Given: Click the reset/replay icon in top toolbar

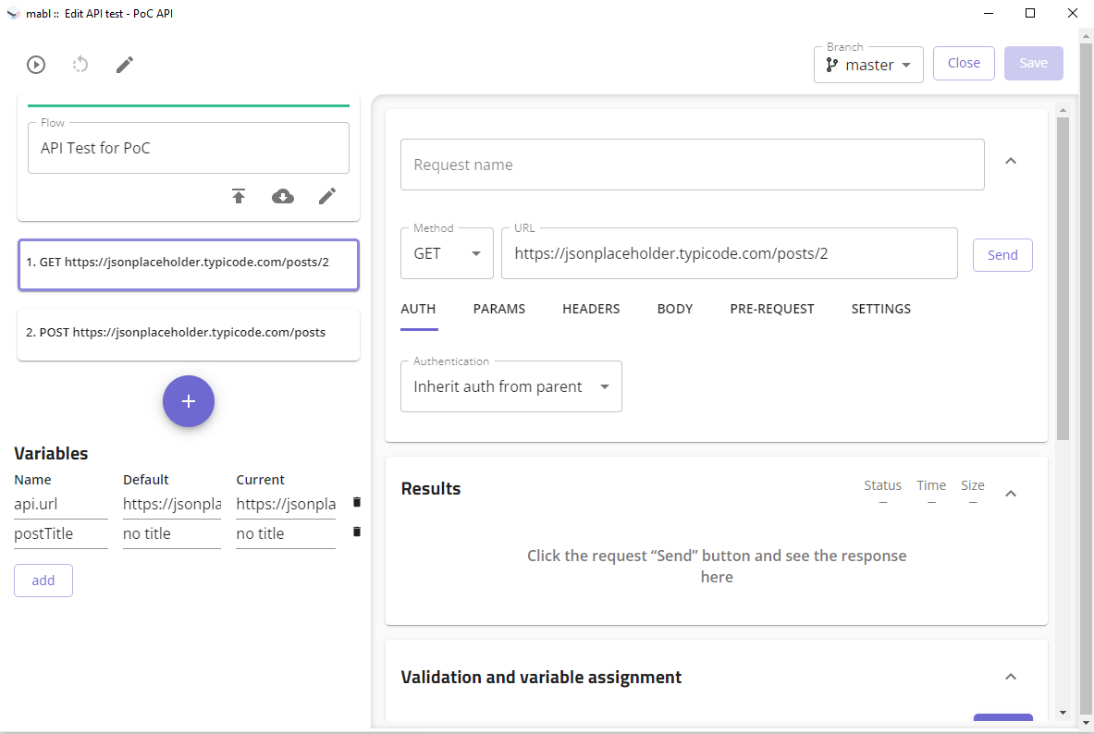Looking at the screenshot, I should click(80, 65).
